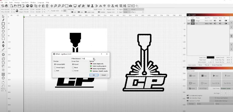
Task: Adjust the Offset Distance stepper arrows
Action: 93,58
